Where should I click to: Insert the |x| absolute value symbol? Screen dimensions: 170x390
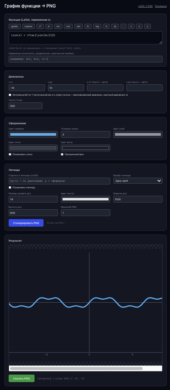(x=115, y=26)
